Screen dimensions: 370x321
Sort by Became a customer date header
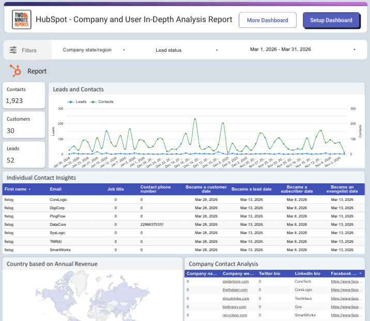coord(206,189)
